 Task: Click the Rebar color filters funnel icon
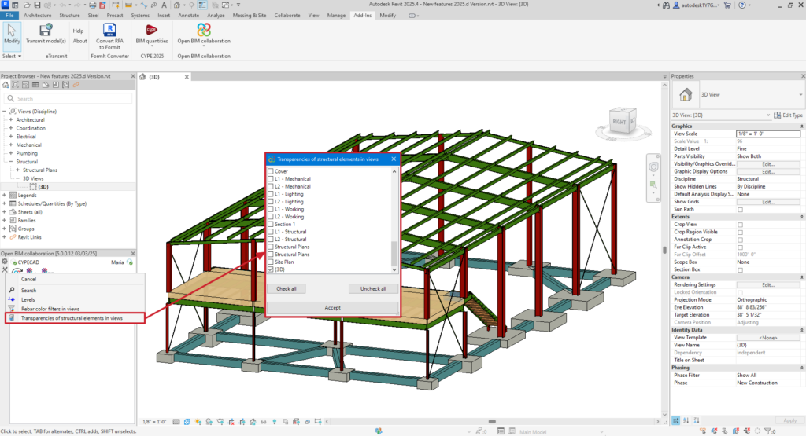coord(11,308)
